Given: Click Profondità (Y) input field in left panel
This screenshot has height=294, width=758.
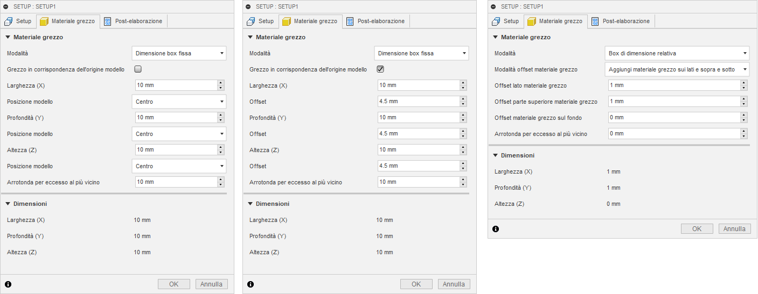Looking at the screenshot, I should 176,118.
